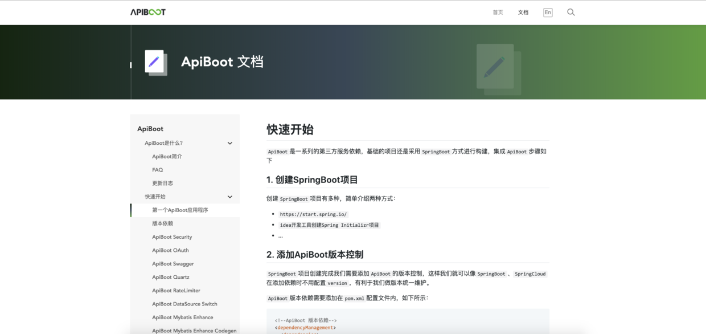This screenshot has height=334, width=706.
Task: Click the https://start.spring.io/ code text
Action: (x=313, y=214)
